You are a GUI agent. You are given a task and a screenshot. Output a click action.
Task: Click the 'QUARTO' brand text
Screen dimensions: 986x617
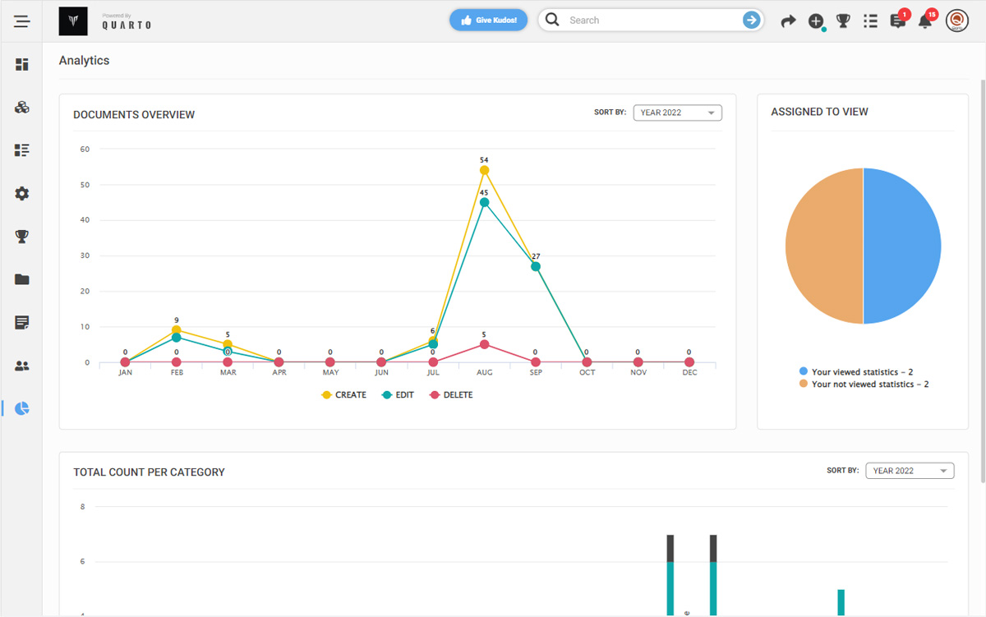tap(127, 25)
